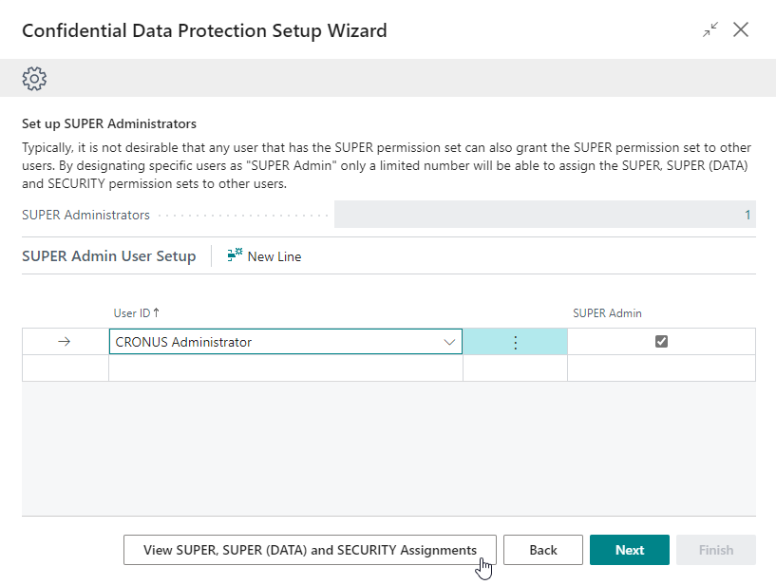Select the empty User ID cell in second row
776x585 pixels.
coord(285,368)
